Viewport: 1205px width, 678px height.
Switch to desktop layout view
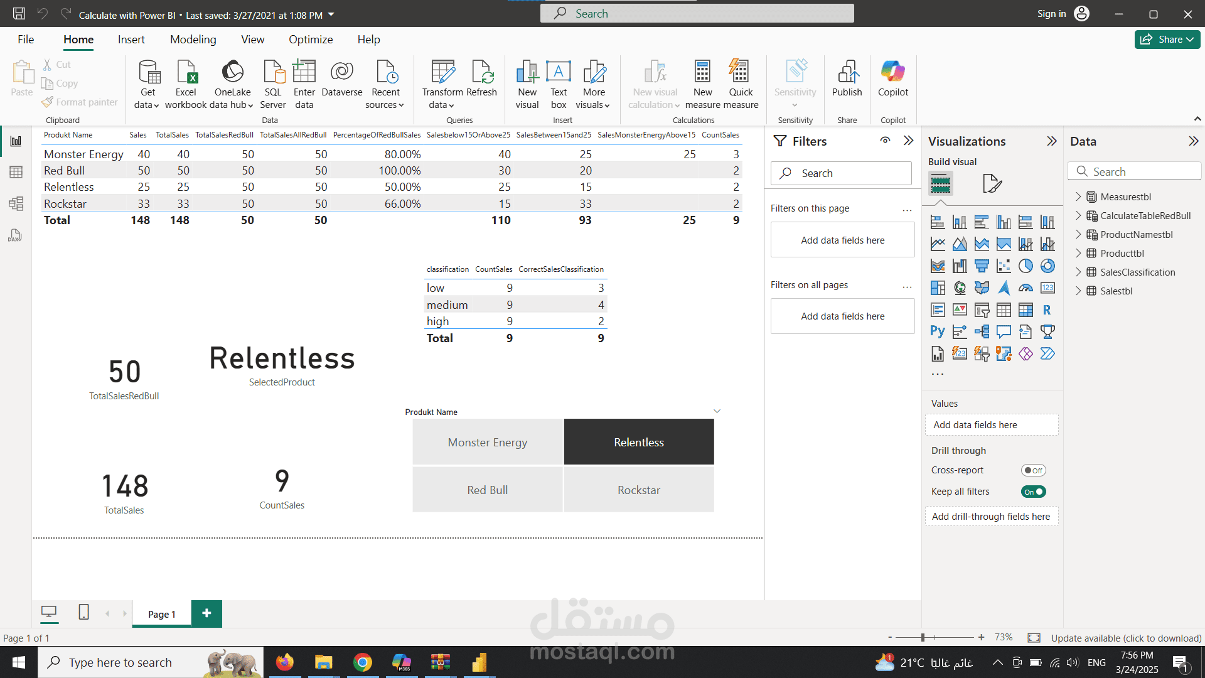point(49,612)
